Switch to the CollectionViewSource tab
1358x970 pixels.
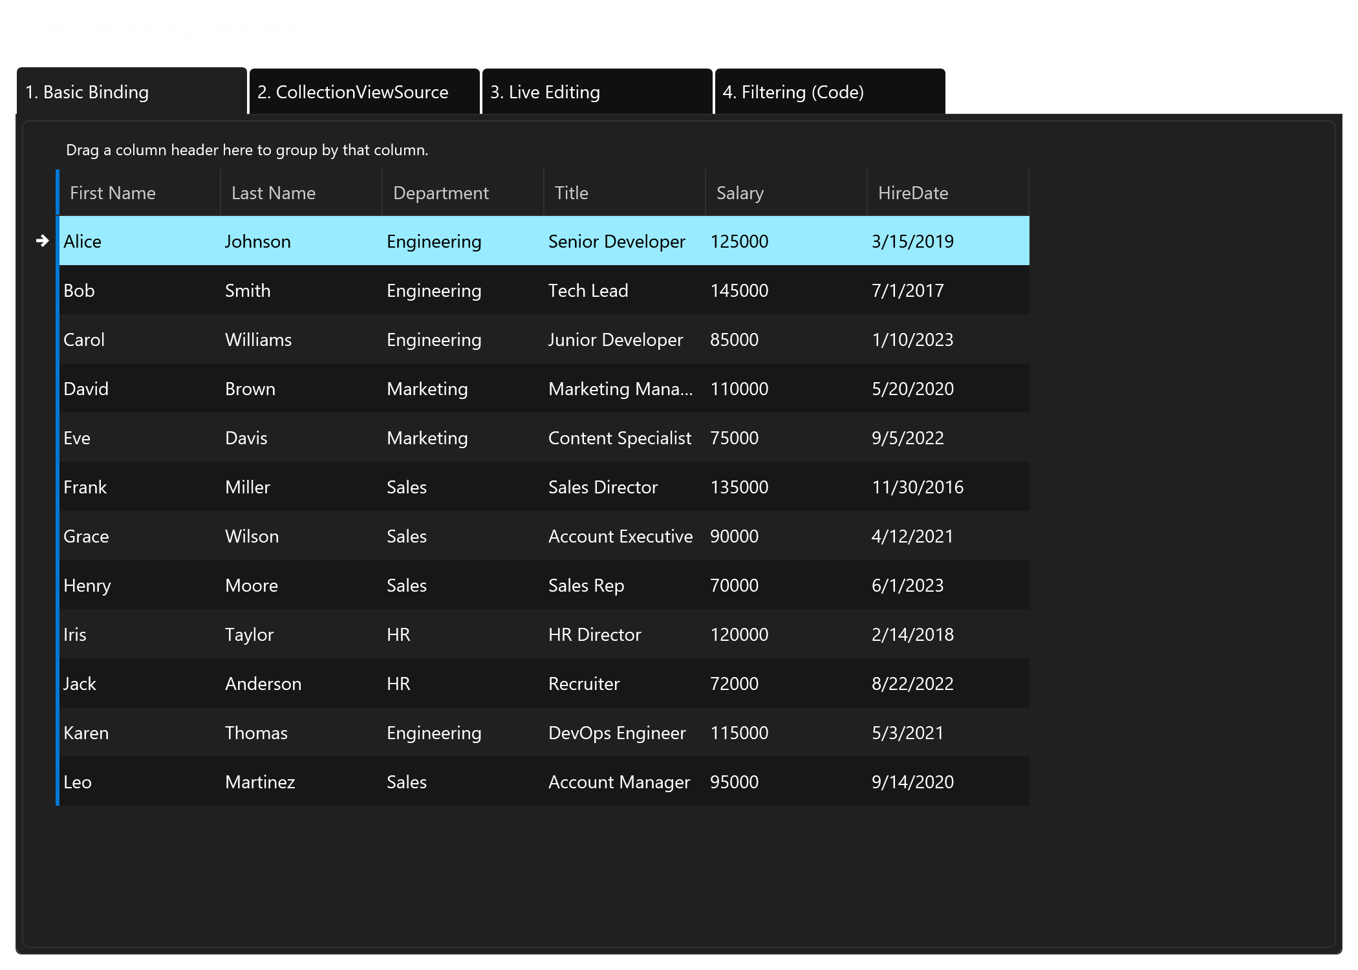click(363, 92)
